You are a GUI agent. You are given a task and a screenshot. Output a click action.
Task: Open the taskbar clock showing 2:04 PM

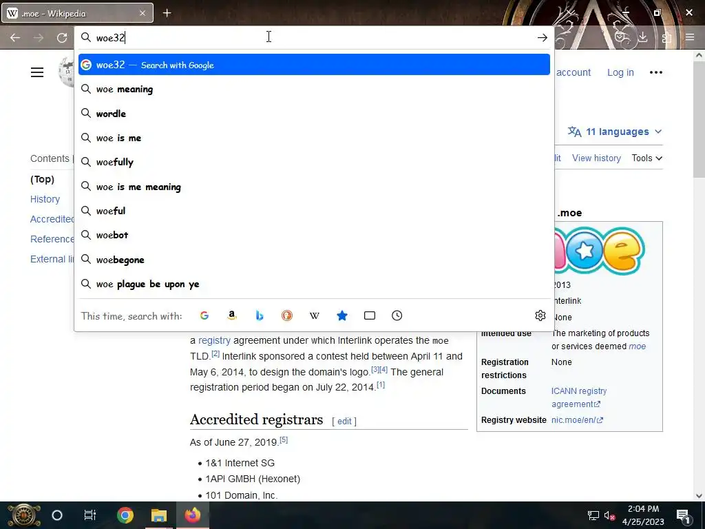[x=643, y=515]
